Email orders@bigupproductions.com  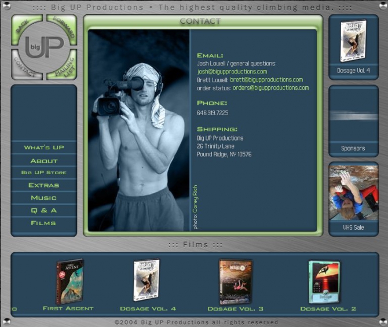pyautogui.click(x=270, y=88)
